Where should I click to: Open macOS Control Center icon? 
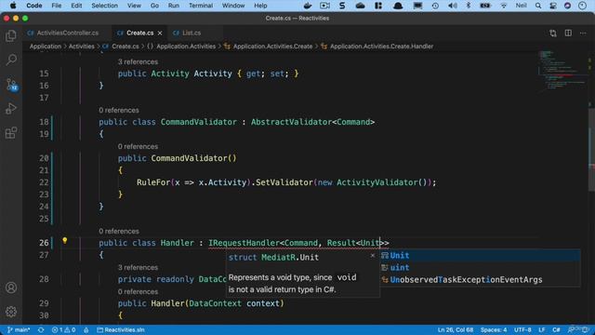point(553,6)
